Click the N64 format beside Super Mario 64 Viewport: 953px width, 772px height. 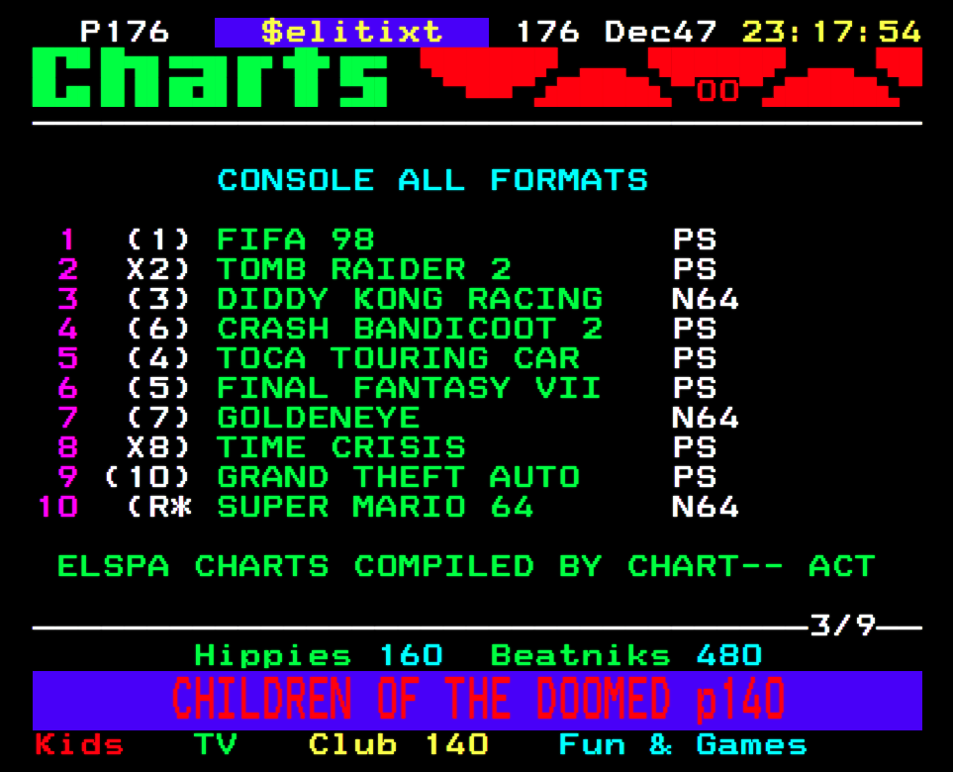click(x=705, y=507)
